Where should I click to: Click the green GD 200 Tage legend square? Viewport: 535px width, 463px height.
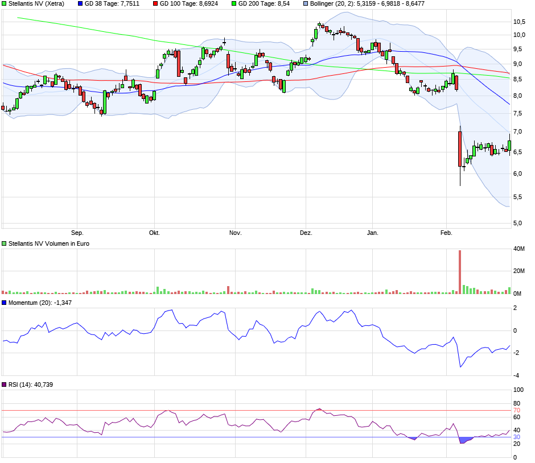click(233, 3)
